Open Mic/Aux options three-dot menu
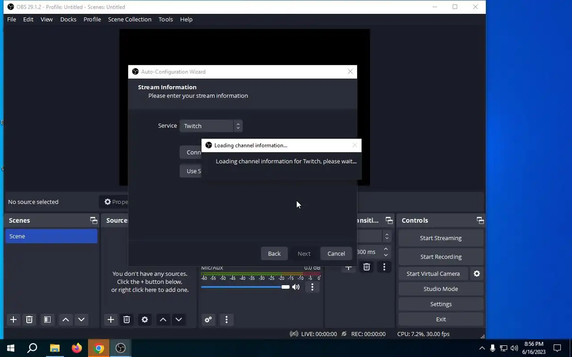This screenshot has width=572, height=357. pyautogui.click(x=312, y=287)
